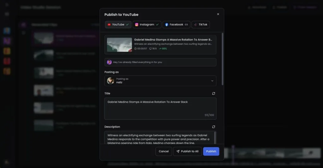Viewport: 323px width, 168px height.
Task: Click the Facebook logo icon
Action: pos(167,25)
